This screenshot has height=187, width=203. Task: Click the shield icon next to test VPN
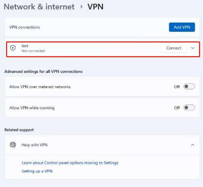click(13, 48)
